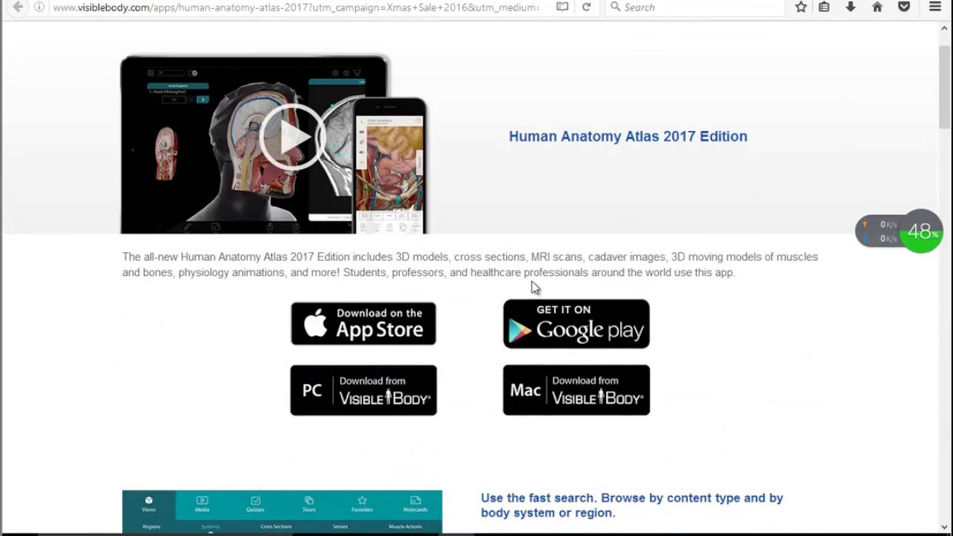Go to the browser home page icon

(877, 7)
